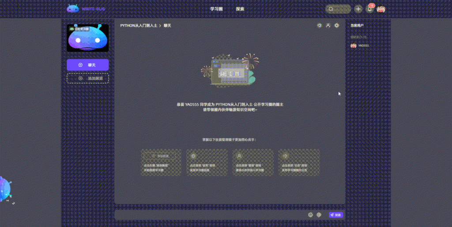Click the invite tip card
This screenshot has height=227, width=452.
pyautogui.click(x=253, y=162)
